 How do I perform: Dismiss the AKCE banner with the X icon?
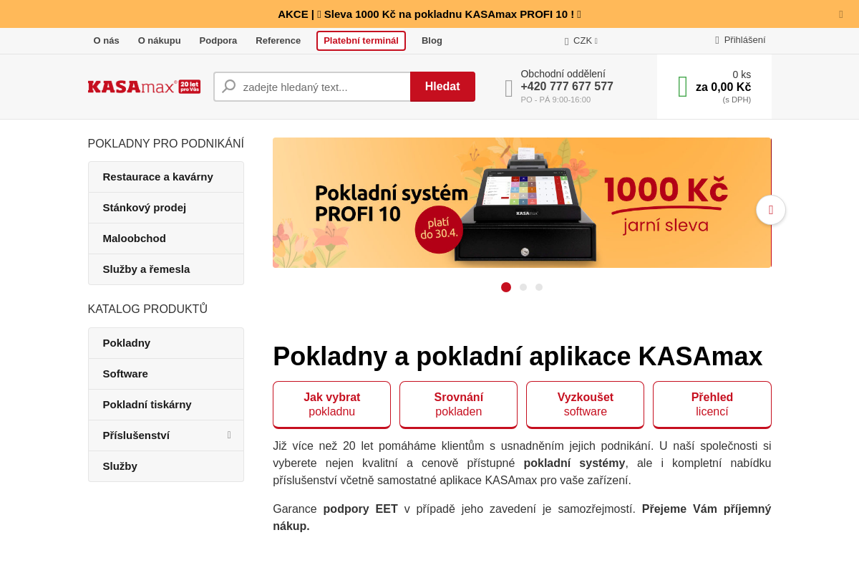(x=840, y=14)
